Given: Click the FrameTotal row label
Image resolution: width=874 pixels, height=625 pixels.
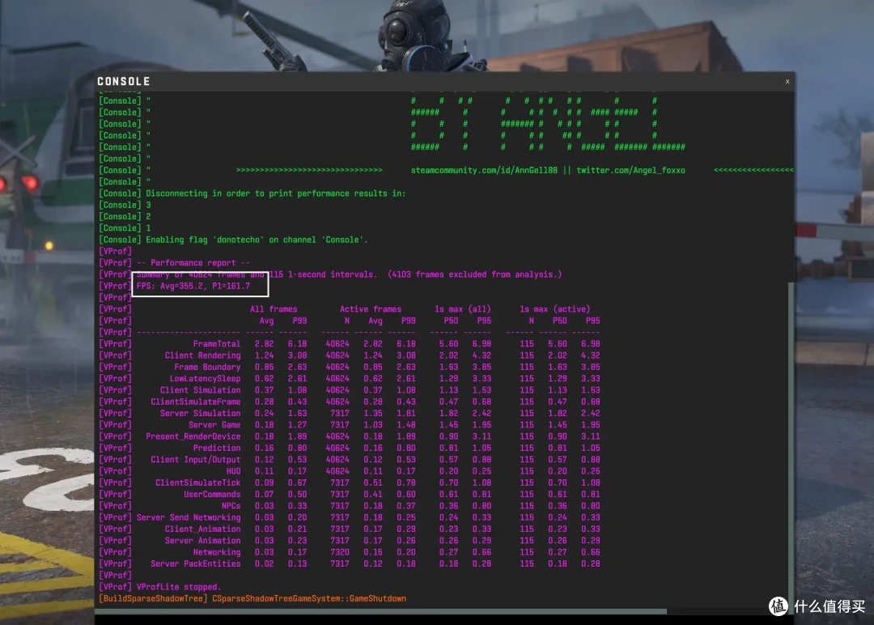Looking at the screenshot, I should [x=217, y=344].
